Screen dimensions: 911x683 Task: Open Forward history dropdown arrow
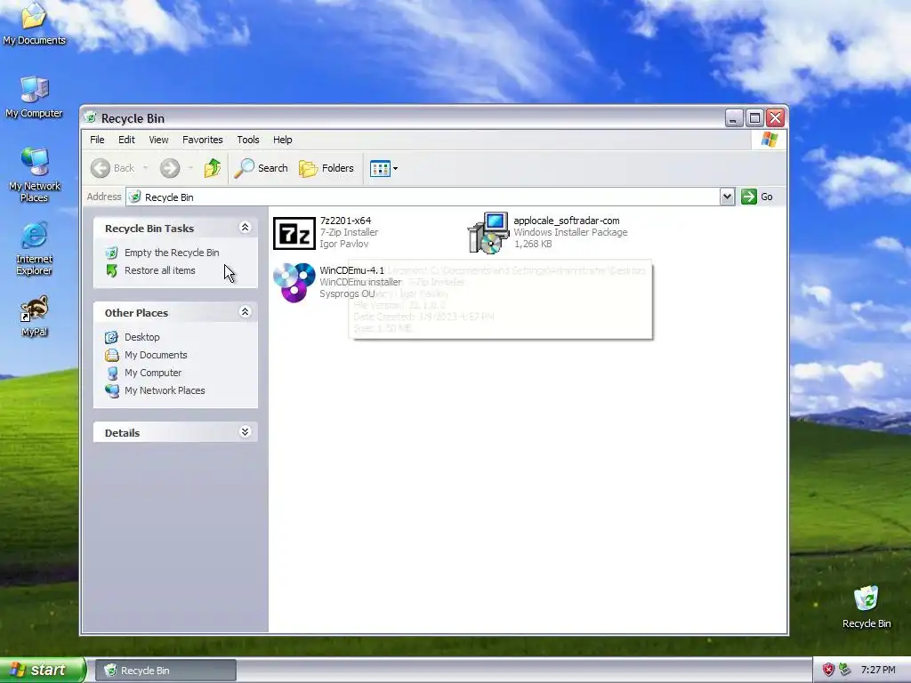coord(190,168)
